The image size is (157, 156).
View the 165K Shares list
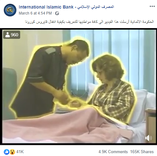pos(142,152)
